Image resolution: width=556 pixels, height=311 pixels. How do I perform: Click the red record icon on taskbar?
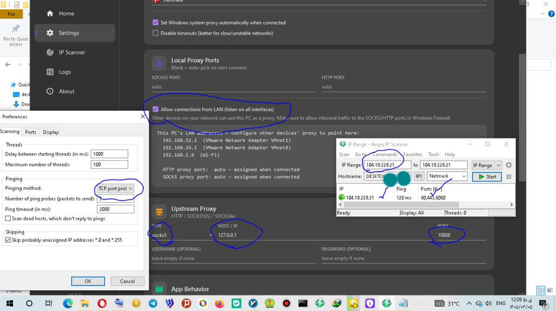coord(286,304)
